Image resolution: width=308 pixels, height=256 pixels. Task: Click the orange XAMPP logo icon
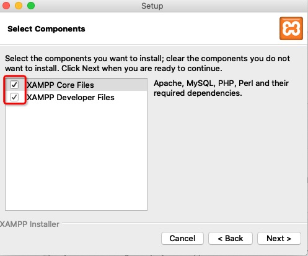coord(291,28)
